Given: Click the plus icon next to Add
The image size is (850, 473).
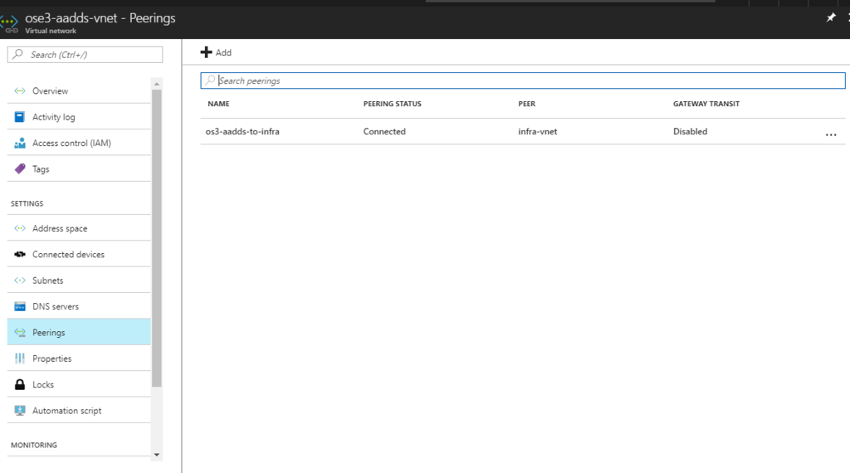Looking at the screenshot, I should (206, 52).
